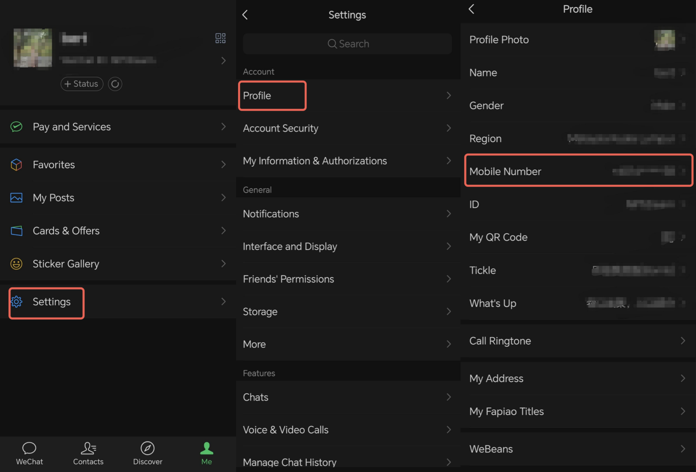Viewport: 696px width, 472px height.
Task: Search within Settings
Action: click(x=347, y=44)
